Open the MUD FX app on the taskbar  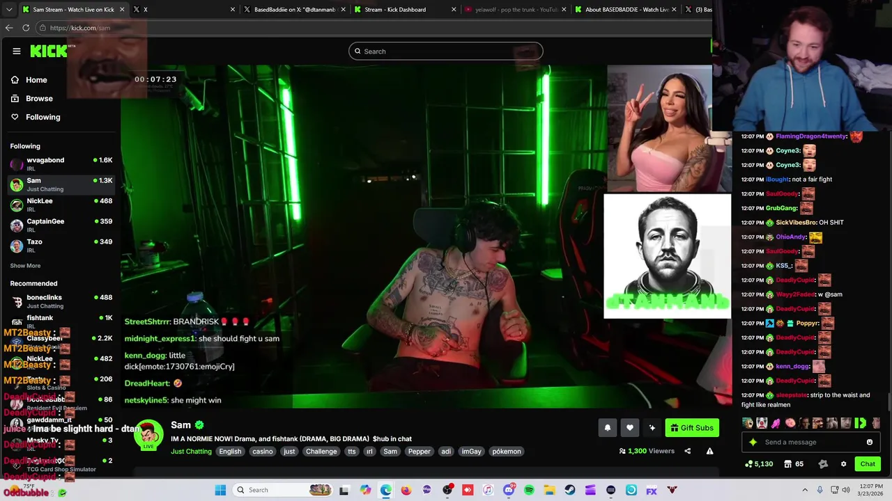pos(652,490)
